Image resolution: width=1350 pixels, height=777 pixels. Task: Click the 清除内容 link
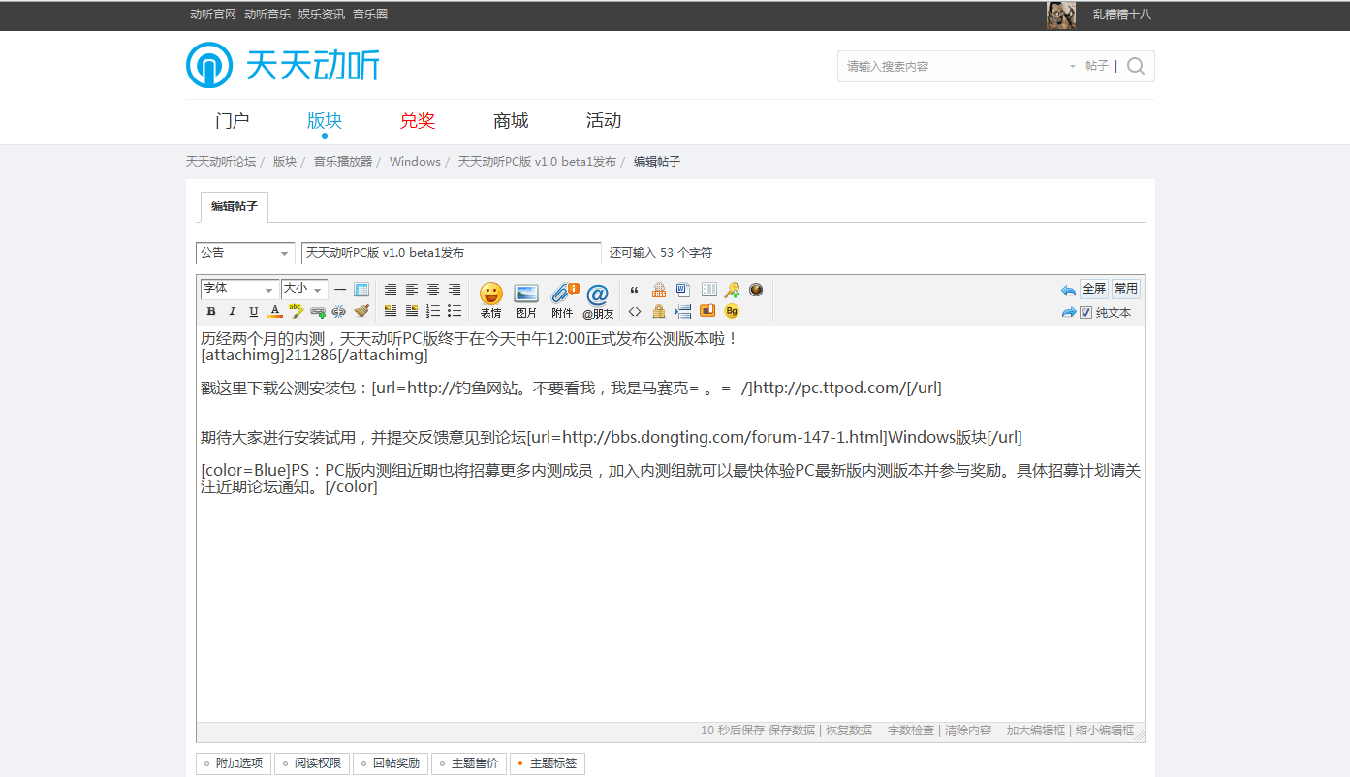point(968,730)
